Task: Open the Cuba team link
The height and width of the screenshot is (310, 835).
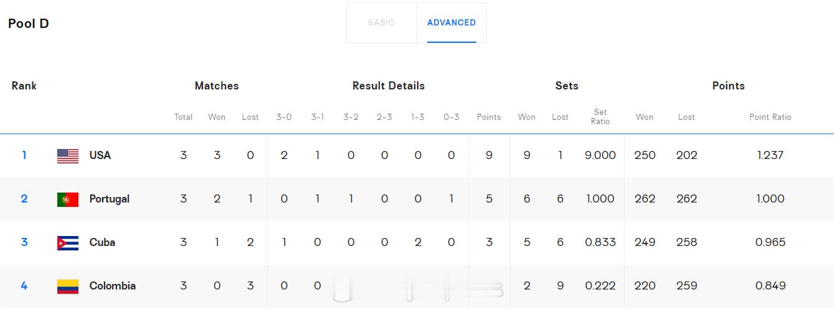Action: [x=102, y=242]
